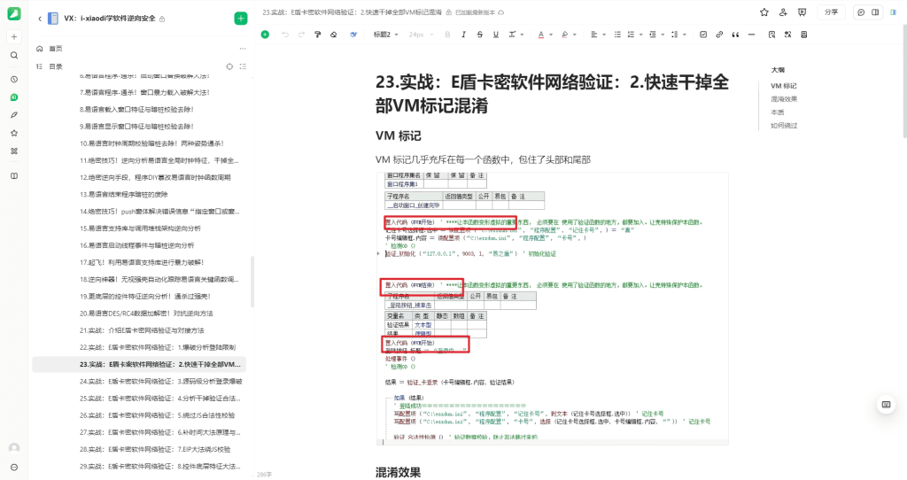Click the VM marker code screenshot
The height and width of the screenshot is (480, 907).
tap(551, 308)
